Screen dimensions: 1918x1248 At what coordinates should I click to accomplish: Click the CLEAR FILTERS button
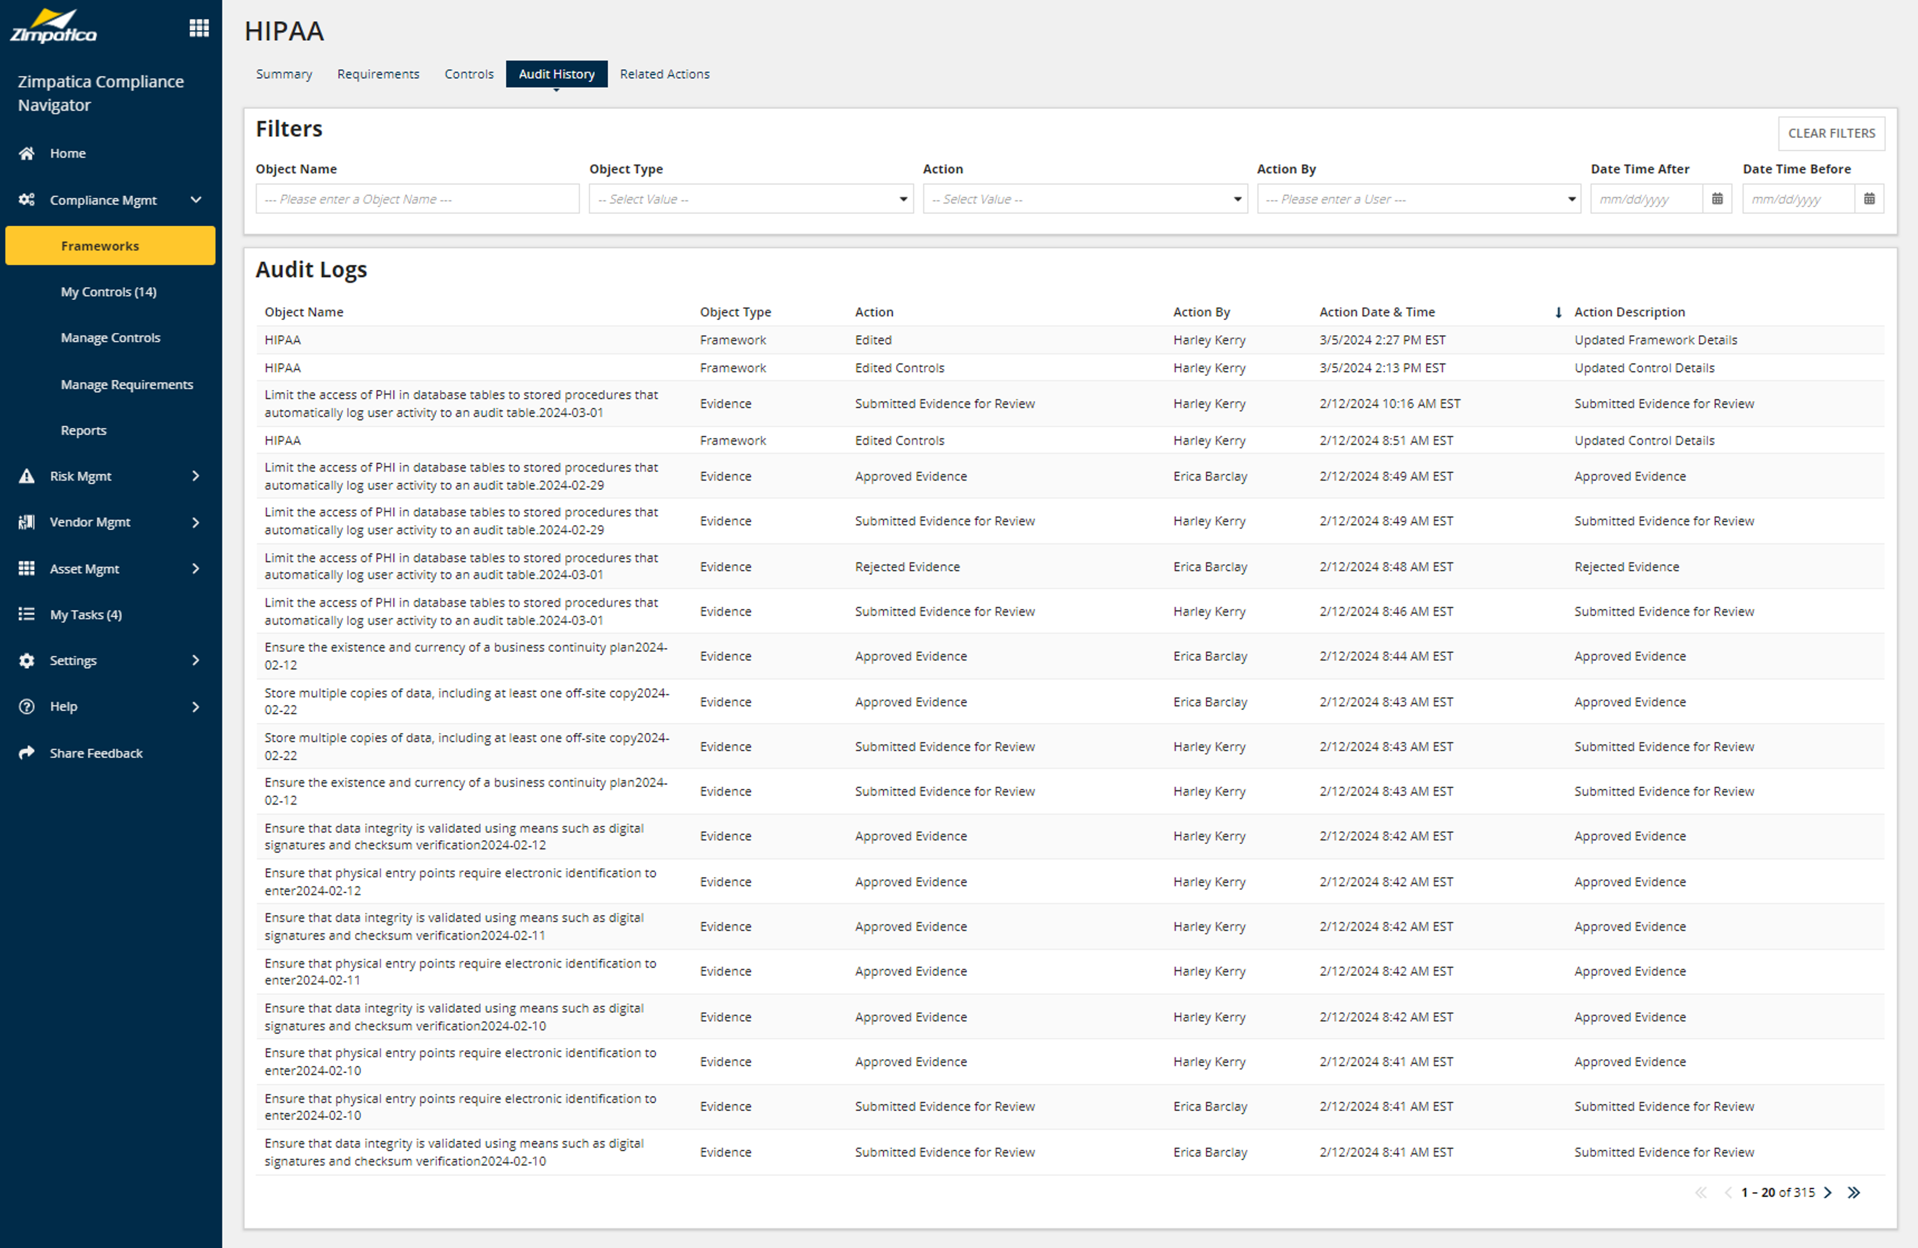(x=1831, y=134)
